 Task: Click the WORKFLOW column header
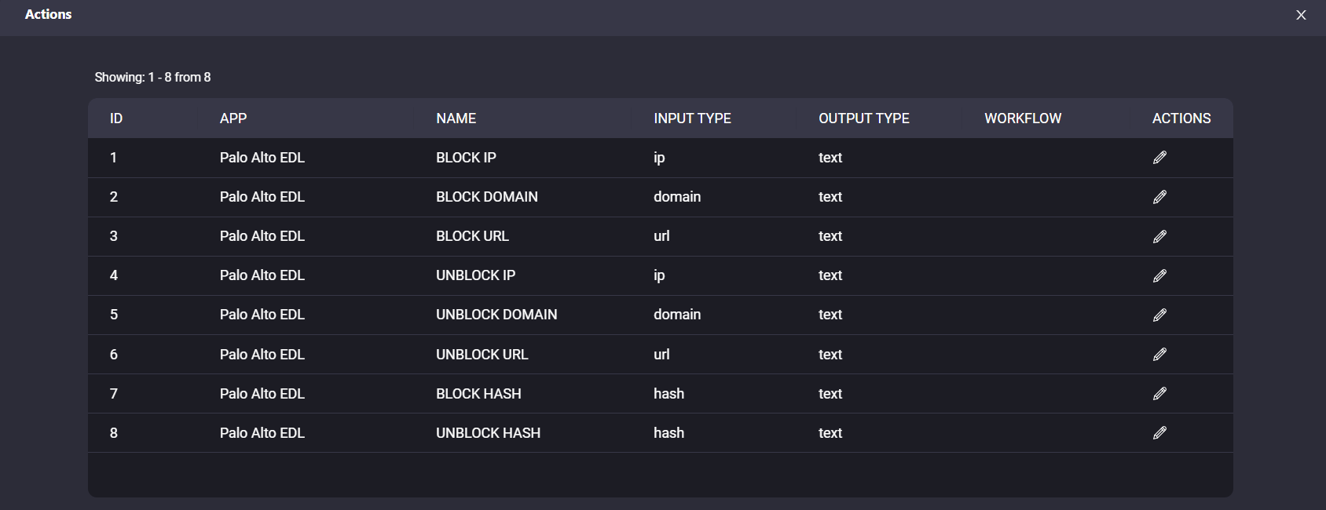[x=1023, y=118]
